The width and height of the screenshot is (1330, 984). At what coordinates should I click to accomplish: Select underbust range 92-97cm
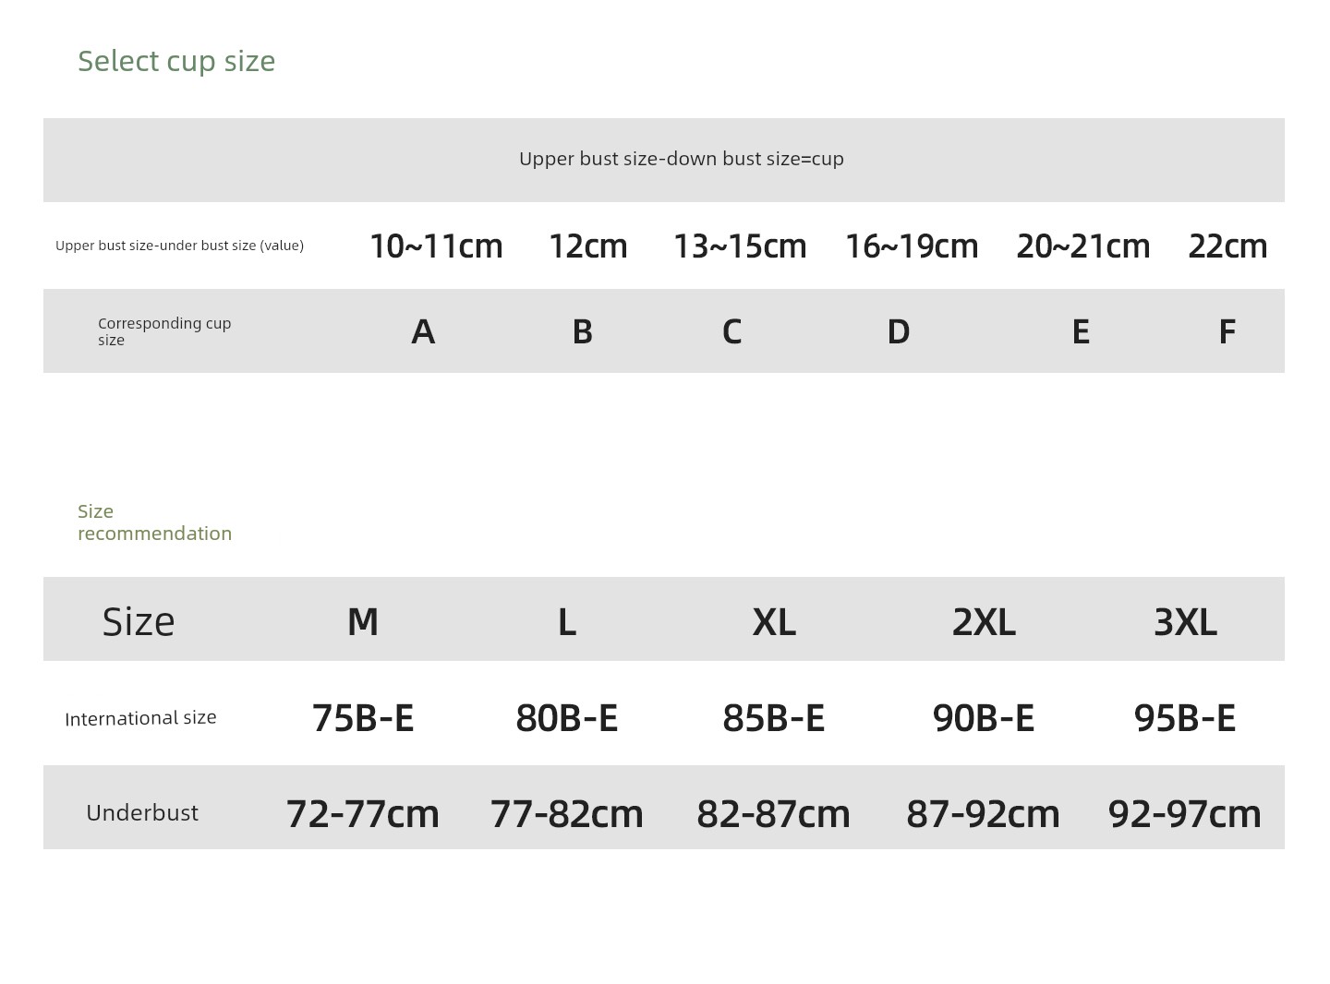click(1185, 814)
